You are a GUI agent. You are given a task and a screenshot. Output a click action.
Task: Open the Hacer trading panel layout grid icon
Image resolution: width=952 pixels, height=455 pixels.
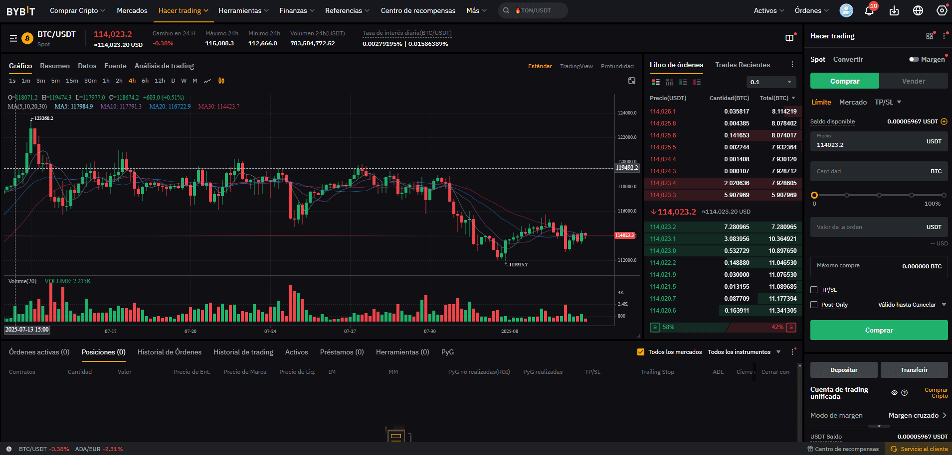click(930, 36)
